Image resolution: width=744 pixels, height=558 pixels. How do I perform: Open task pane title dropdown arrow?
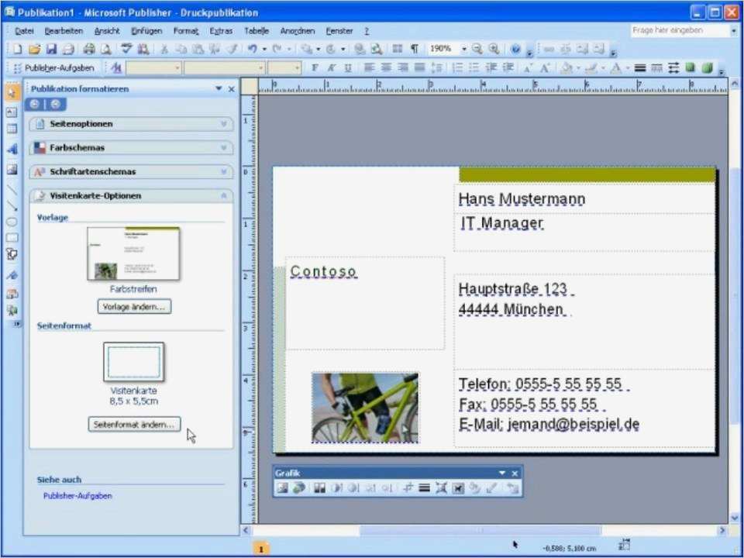219,88
